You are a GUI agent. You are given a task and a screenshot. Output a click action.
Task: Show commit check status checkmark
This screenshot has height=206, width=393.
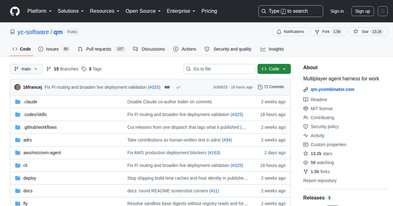click(178, 87)
